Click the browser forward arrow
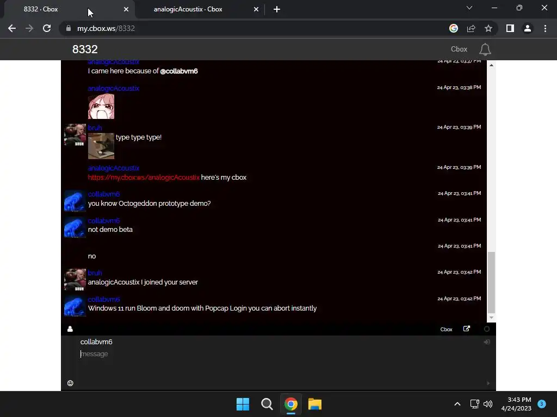Screen dimensions: 557x417 [x=29, y=28]
